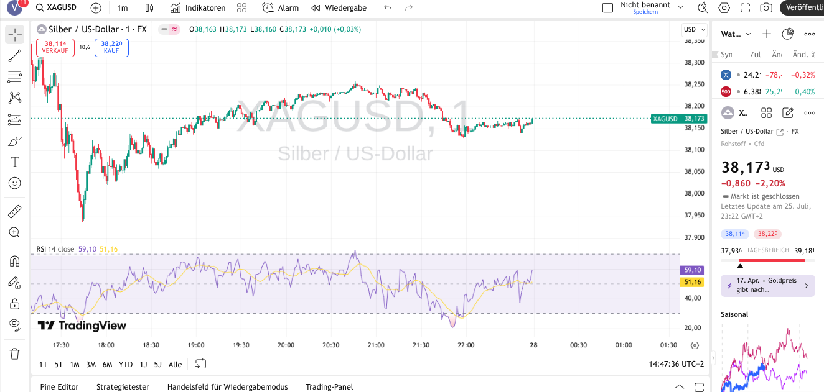Image resolution: width=824 pixels, height=392 pixels.
Task: Toggle magnet mode for drawings
Action: (x=15, y=262)
